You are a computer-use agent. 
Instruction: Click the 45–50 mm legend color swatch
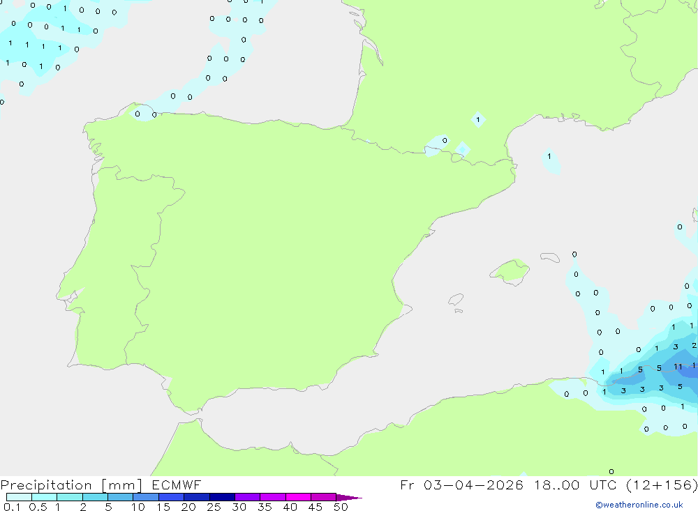pyautogui.click(x=323, y=497)
